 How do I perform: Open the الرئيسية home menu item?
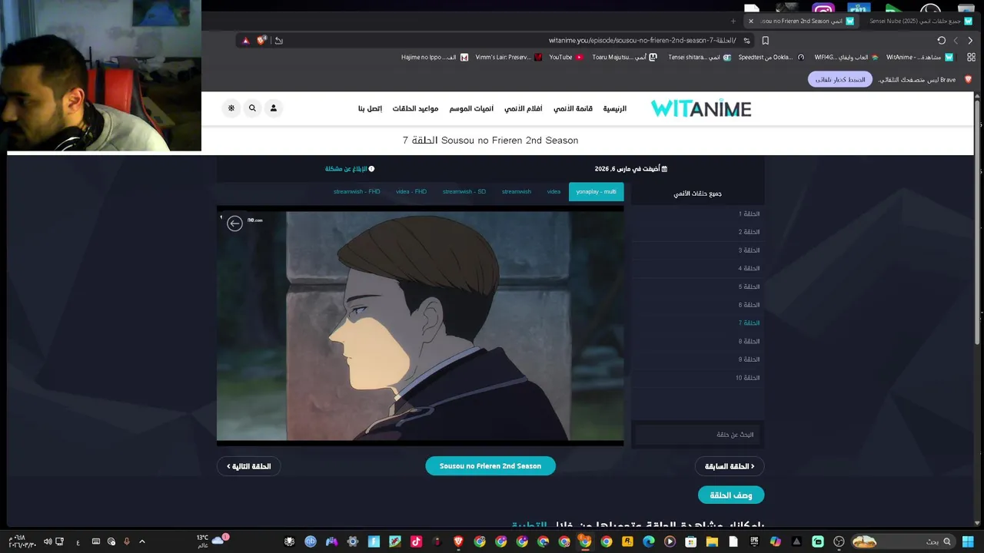tap(615, 108)
